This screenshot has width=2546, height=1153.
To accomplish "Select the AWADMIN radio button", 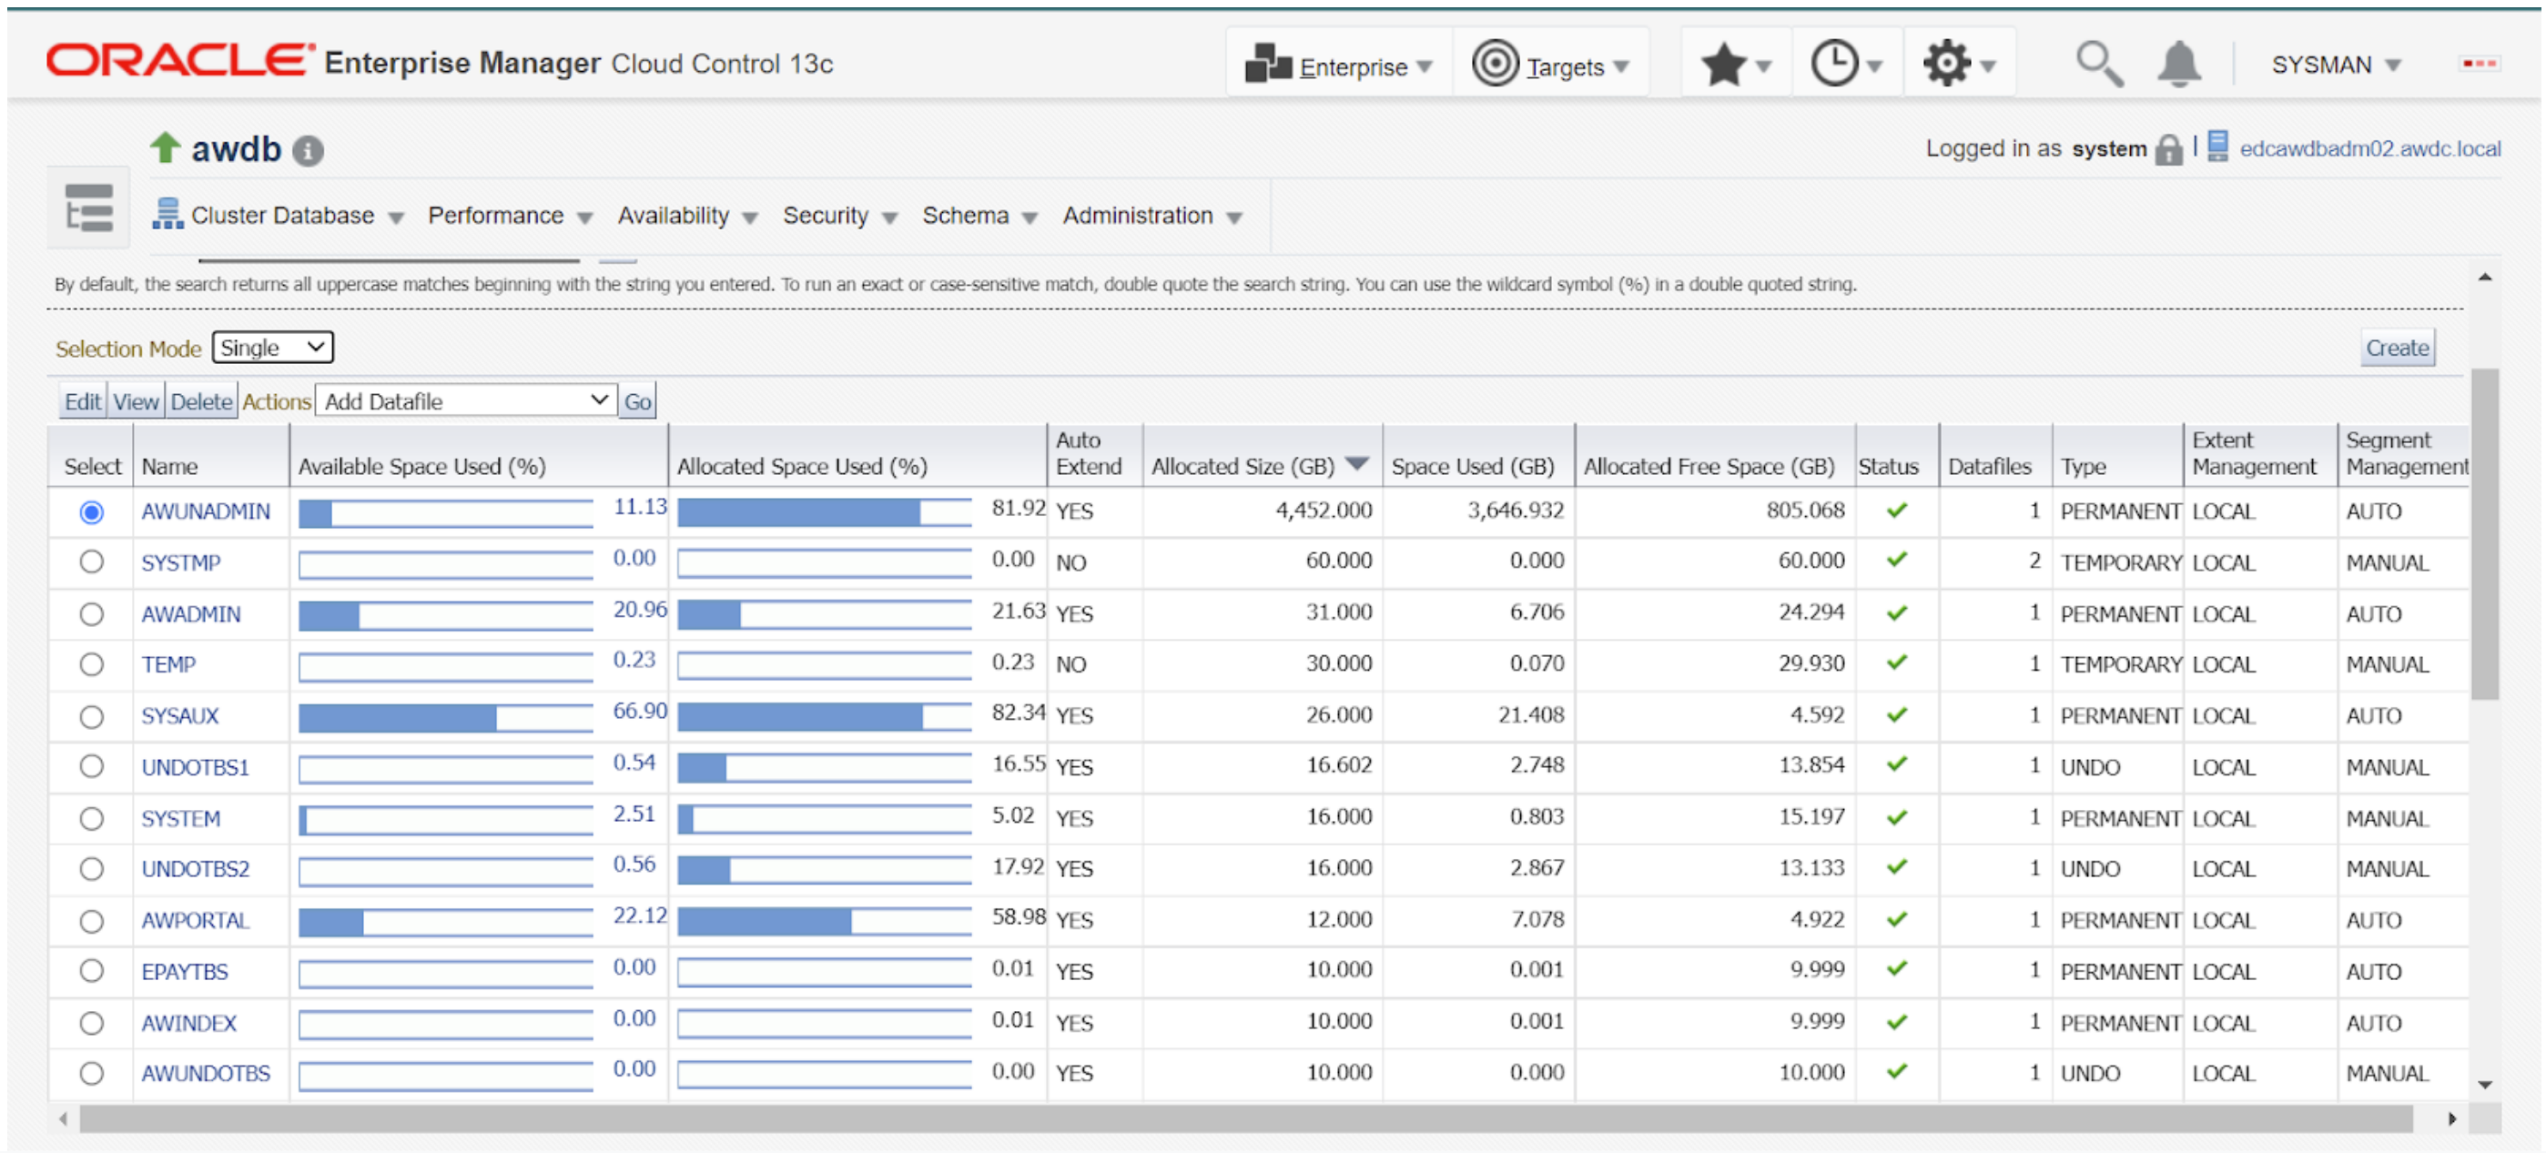I will pos(91,614).
